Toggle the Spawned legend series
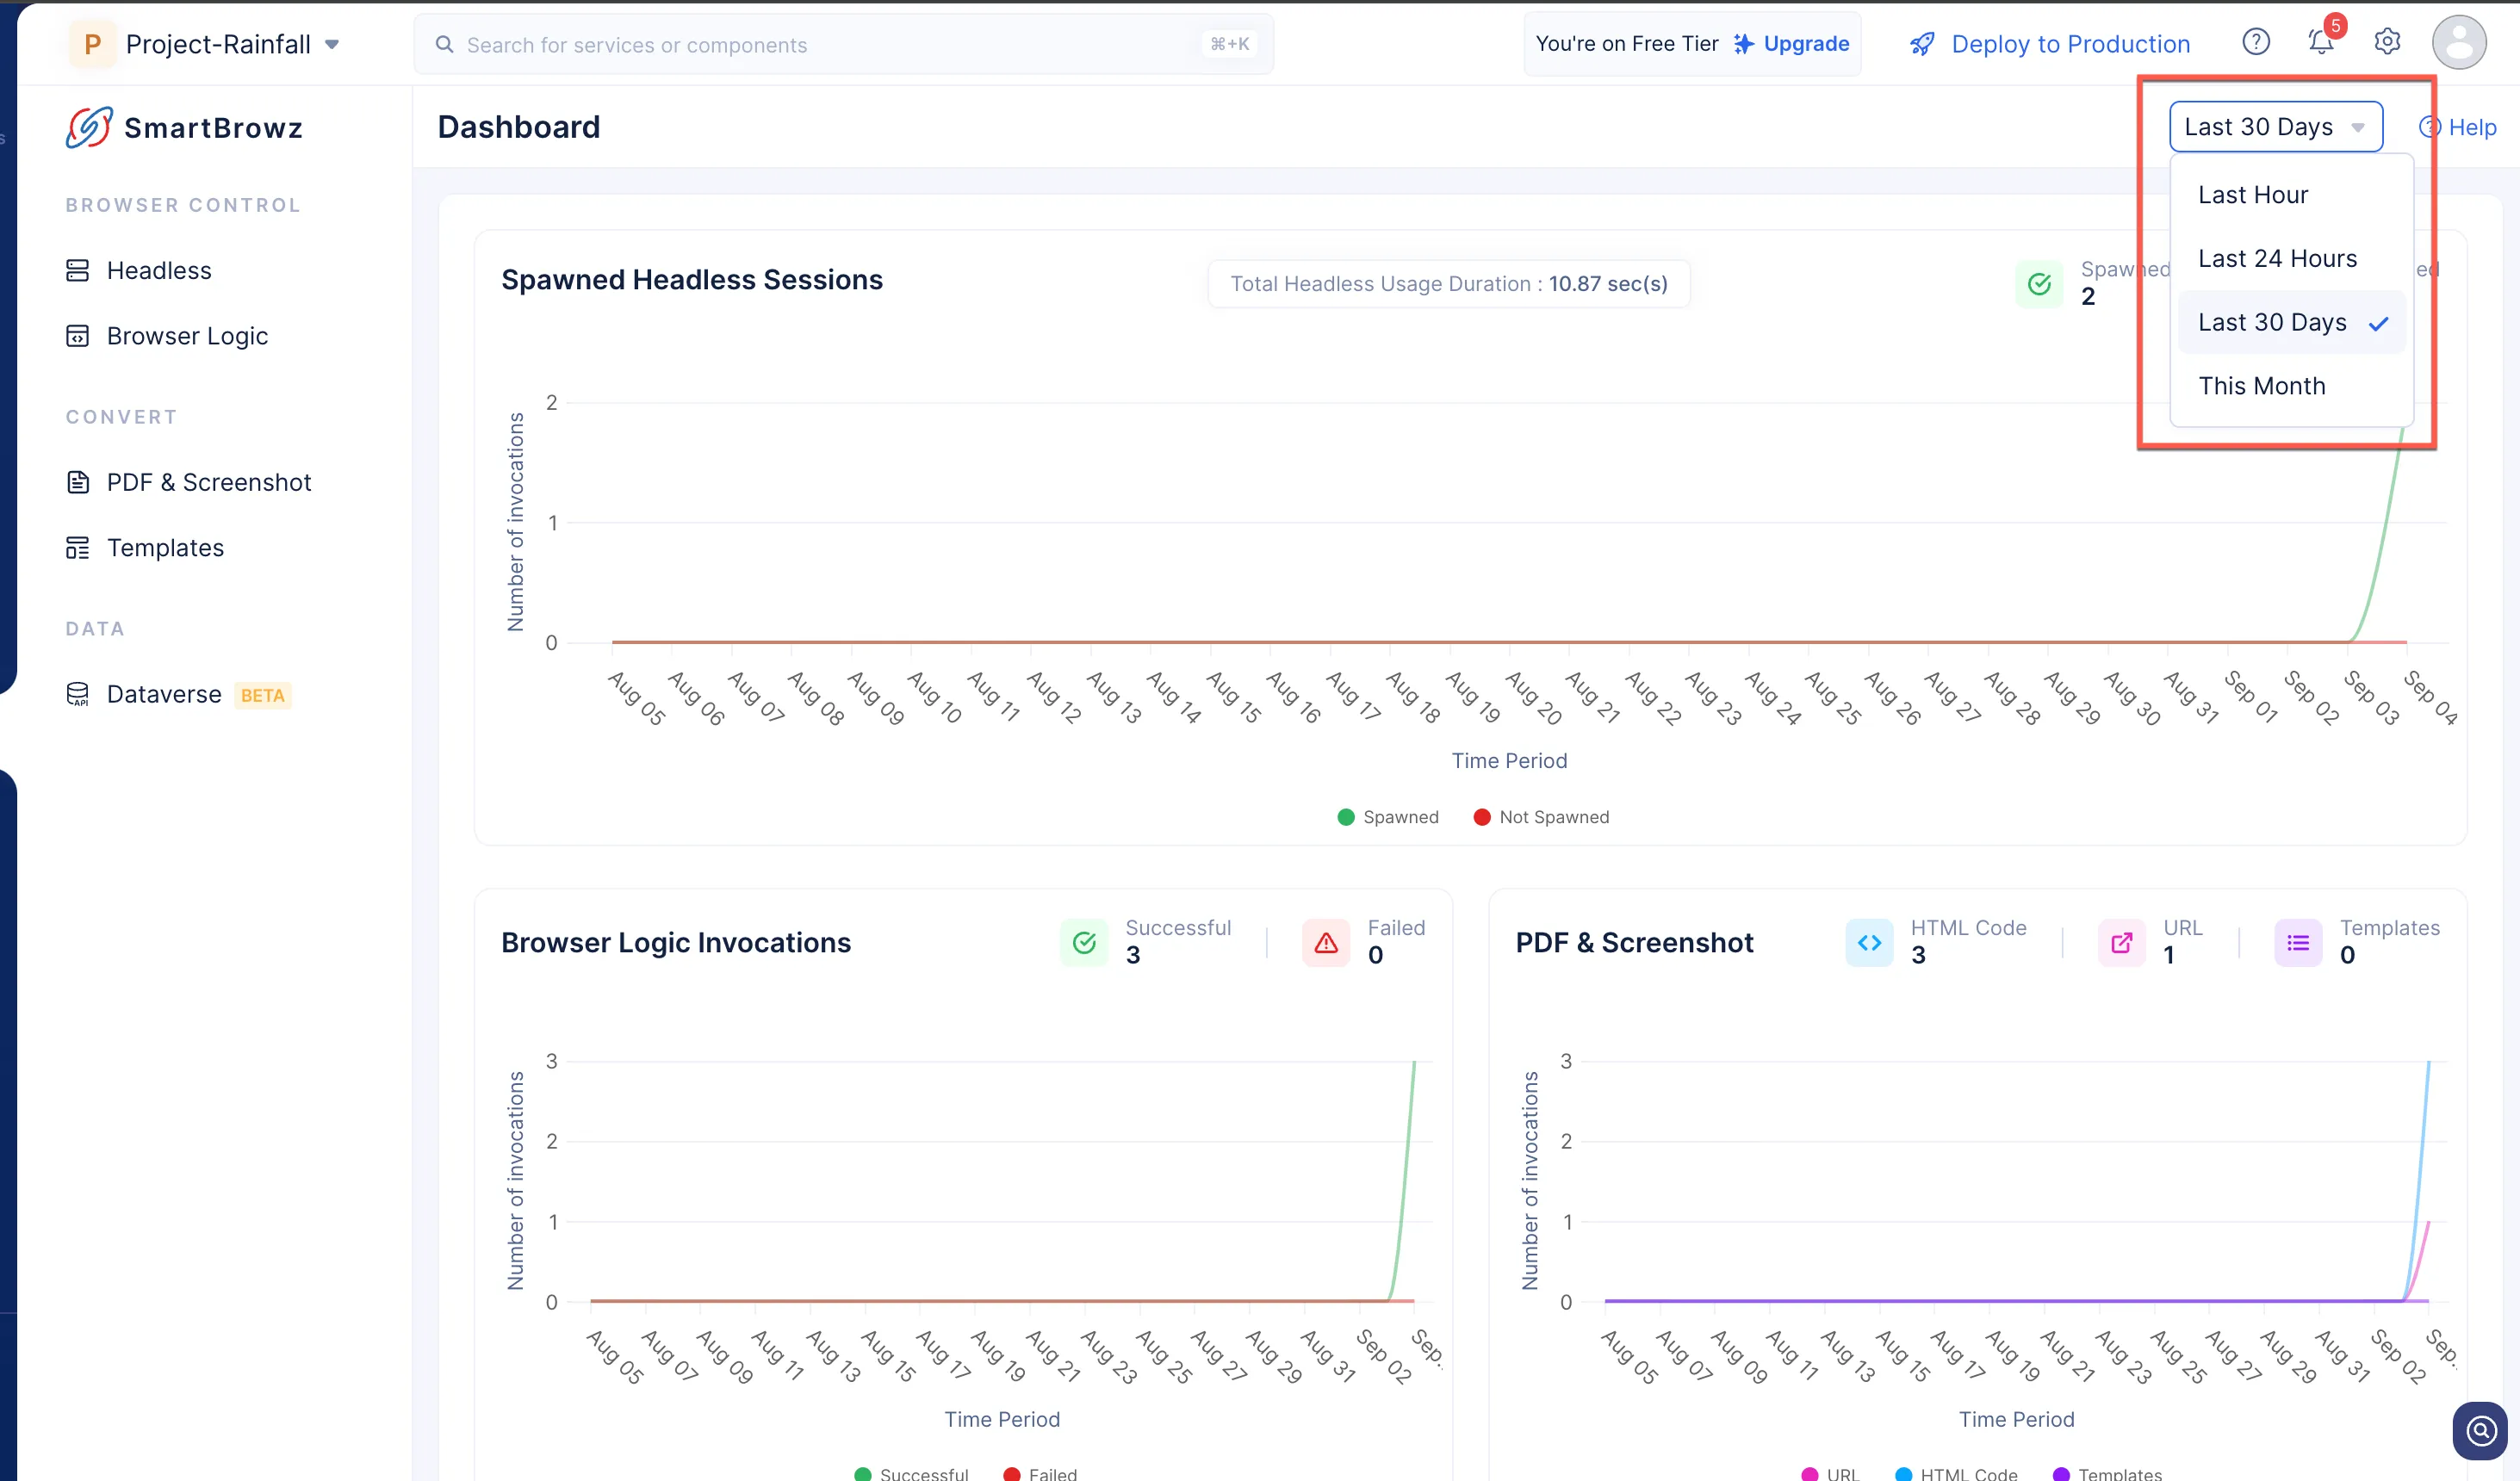 pyautogui.click(x=1388, y=817)
